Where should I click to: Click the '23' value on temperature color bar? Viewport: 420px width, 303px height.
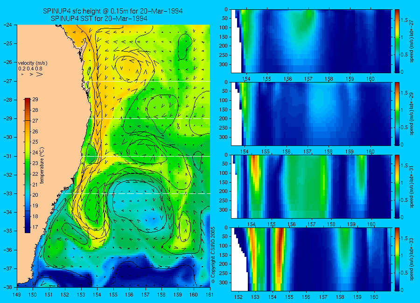coord(35,163)
